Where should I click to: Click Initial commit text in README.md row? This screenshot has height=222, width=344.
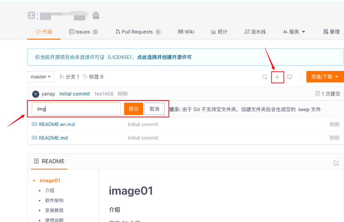coord(143,138)
